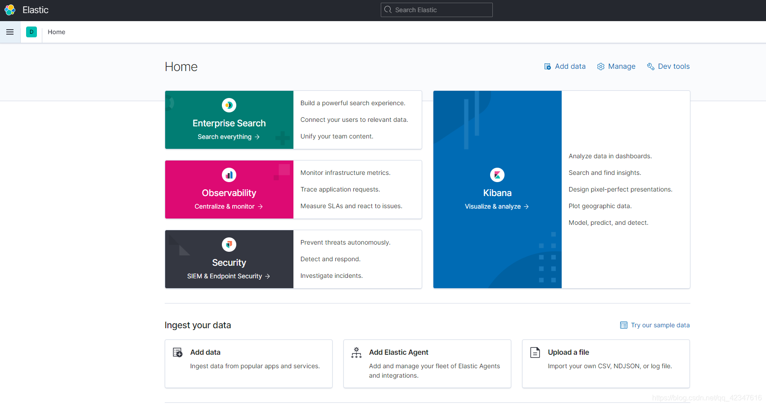Open Manage link

(x=622, y=67)
